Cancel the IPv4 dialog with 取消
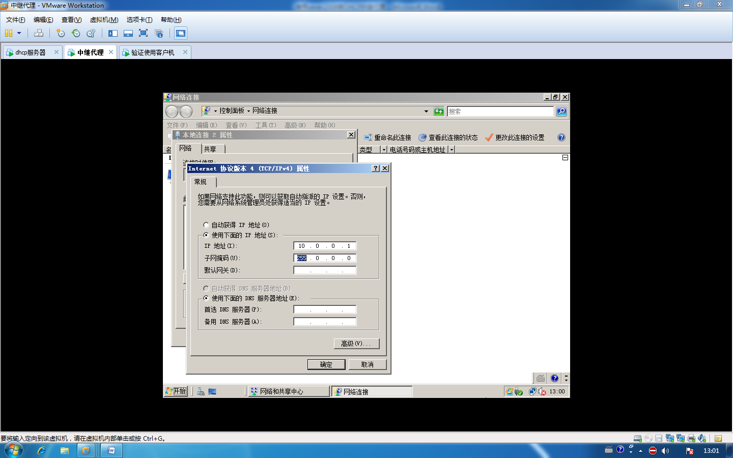The height and width of the screenshot is (458, 733). (x=368, y=364)
